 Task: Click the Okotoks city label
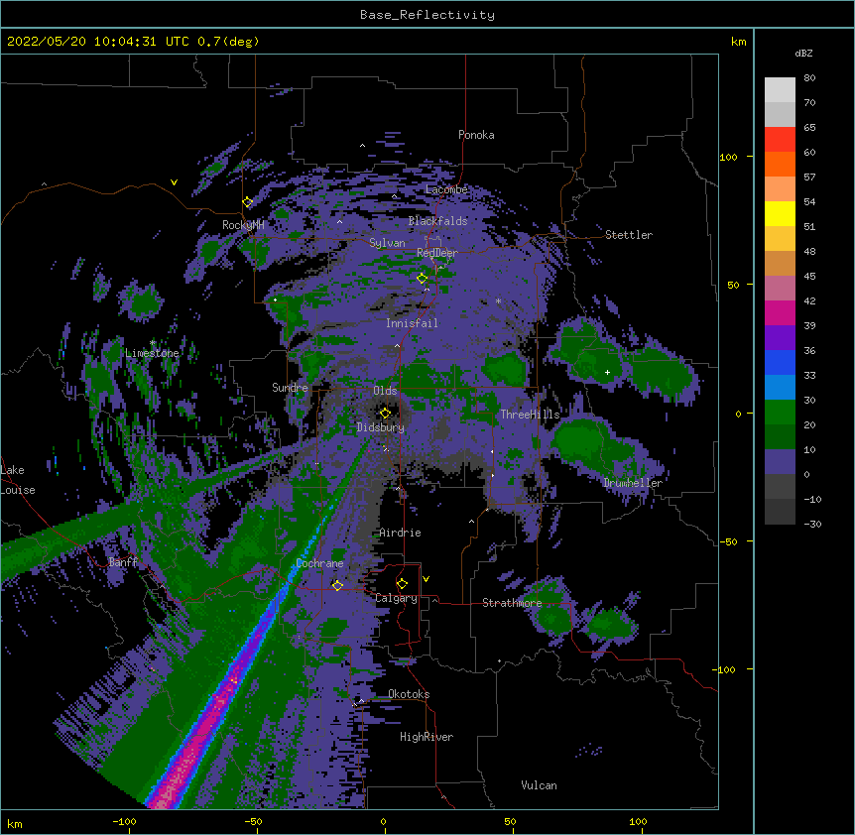click(x=409, y=694)
